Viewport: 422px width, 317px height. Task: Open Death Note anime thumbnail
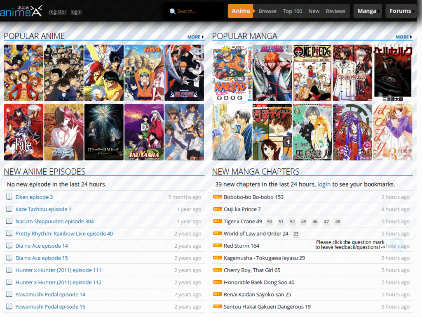(x=104, y=132)
